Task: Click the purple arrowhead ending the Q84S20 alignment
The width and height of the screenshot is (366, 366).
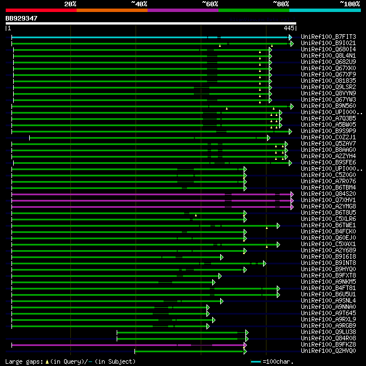Action: click(x=292, y=195)
